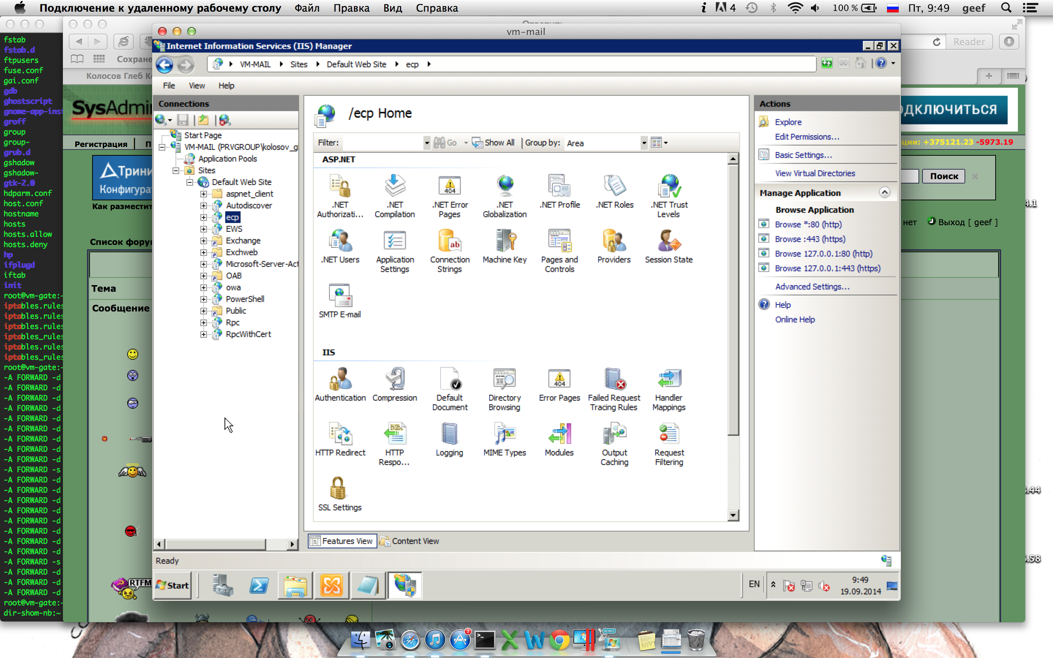Click Connections pane horizontal scrollbar right arrow

(x=292, y=544)
